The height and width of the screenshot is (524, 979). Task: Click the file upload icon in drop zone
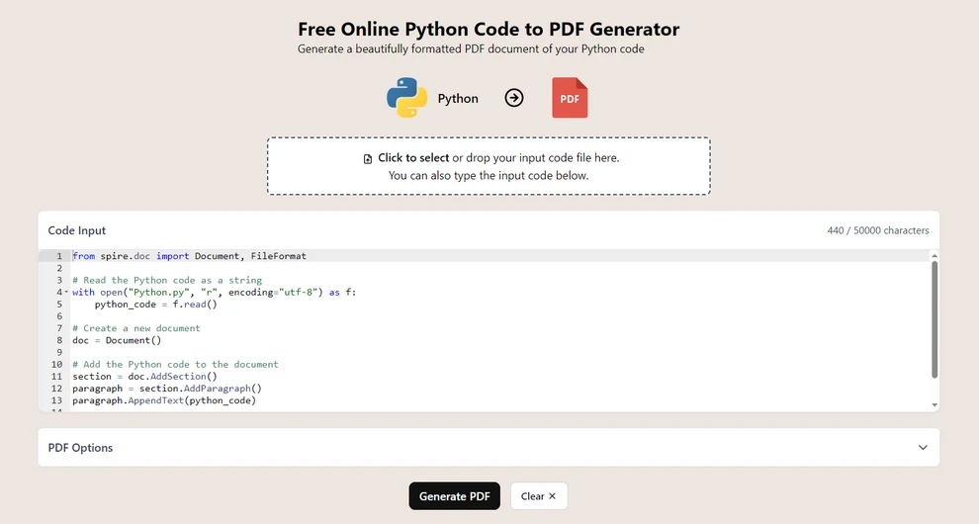(x=368, y=158)
